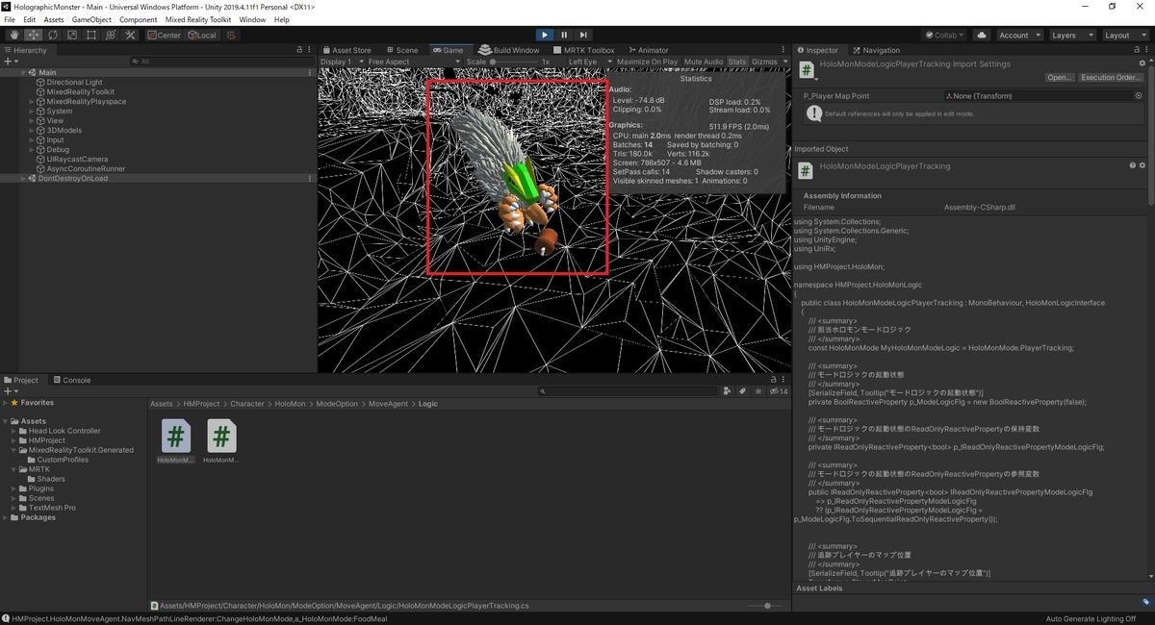Click the Pause button

pos(564,35)
